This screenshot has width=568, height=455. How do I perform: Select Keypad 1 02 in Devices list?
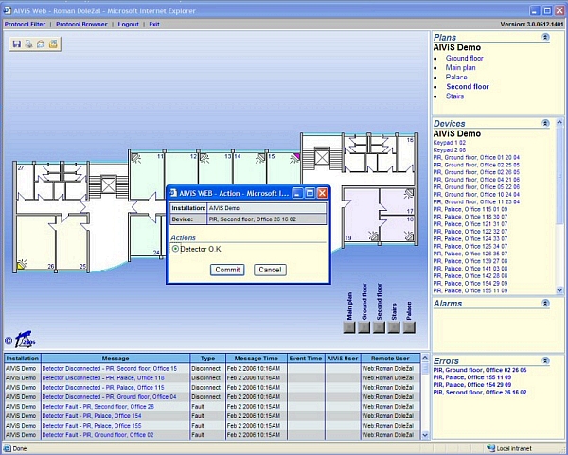(450, 143)
